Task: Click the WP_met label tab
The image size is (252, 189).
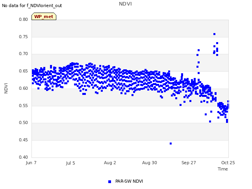Action: [44, 17]
